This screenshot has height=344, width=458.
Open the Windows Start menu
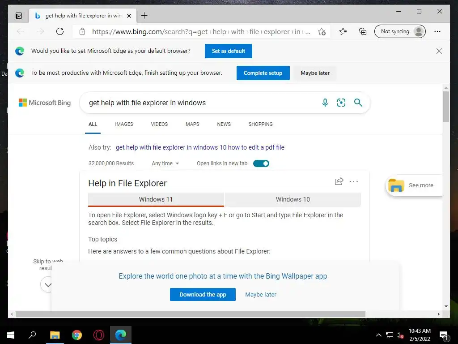[x=11, y=335]
